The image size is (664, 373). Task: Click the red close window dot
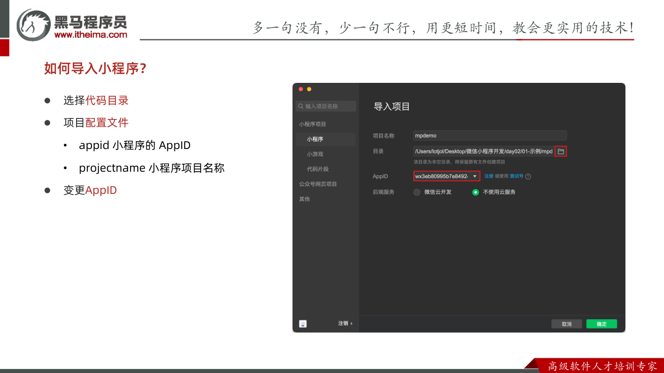[x=301, y=89]
